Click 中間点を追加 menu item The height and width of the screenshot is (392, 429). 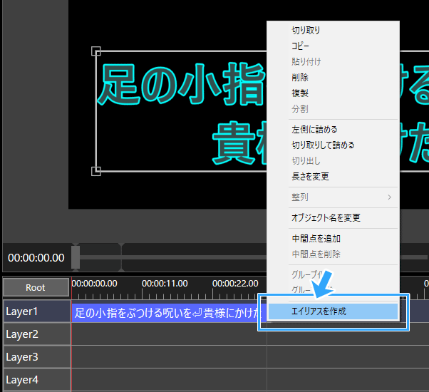click(x=316, y=238)
